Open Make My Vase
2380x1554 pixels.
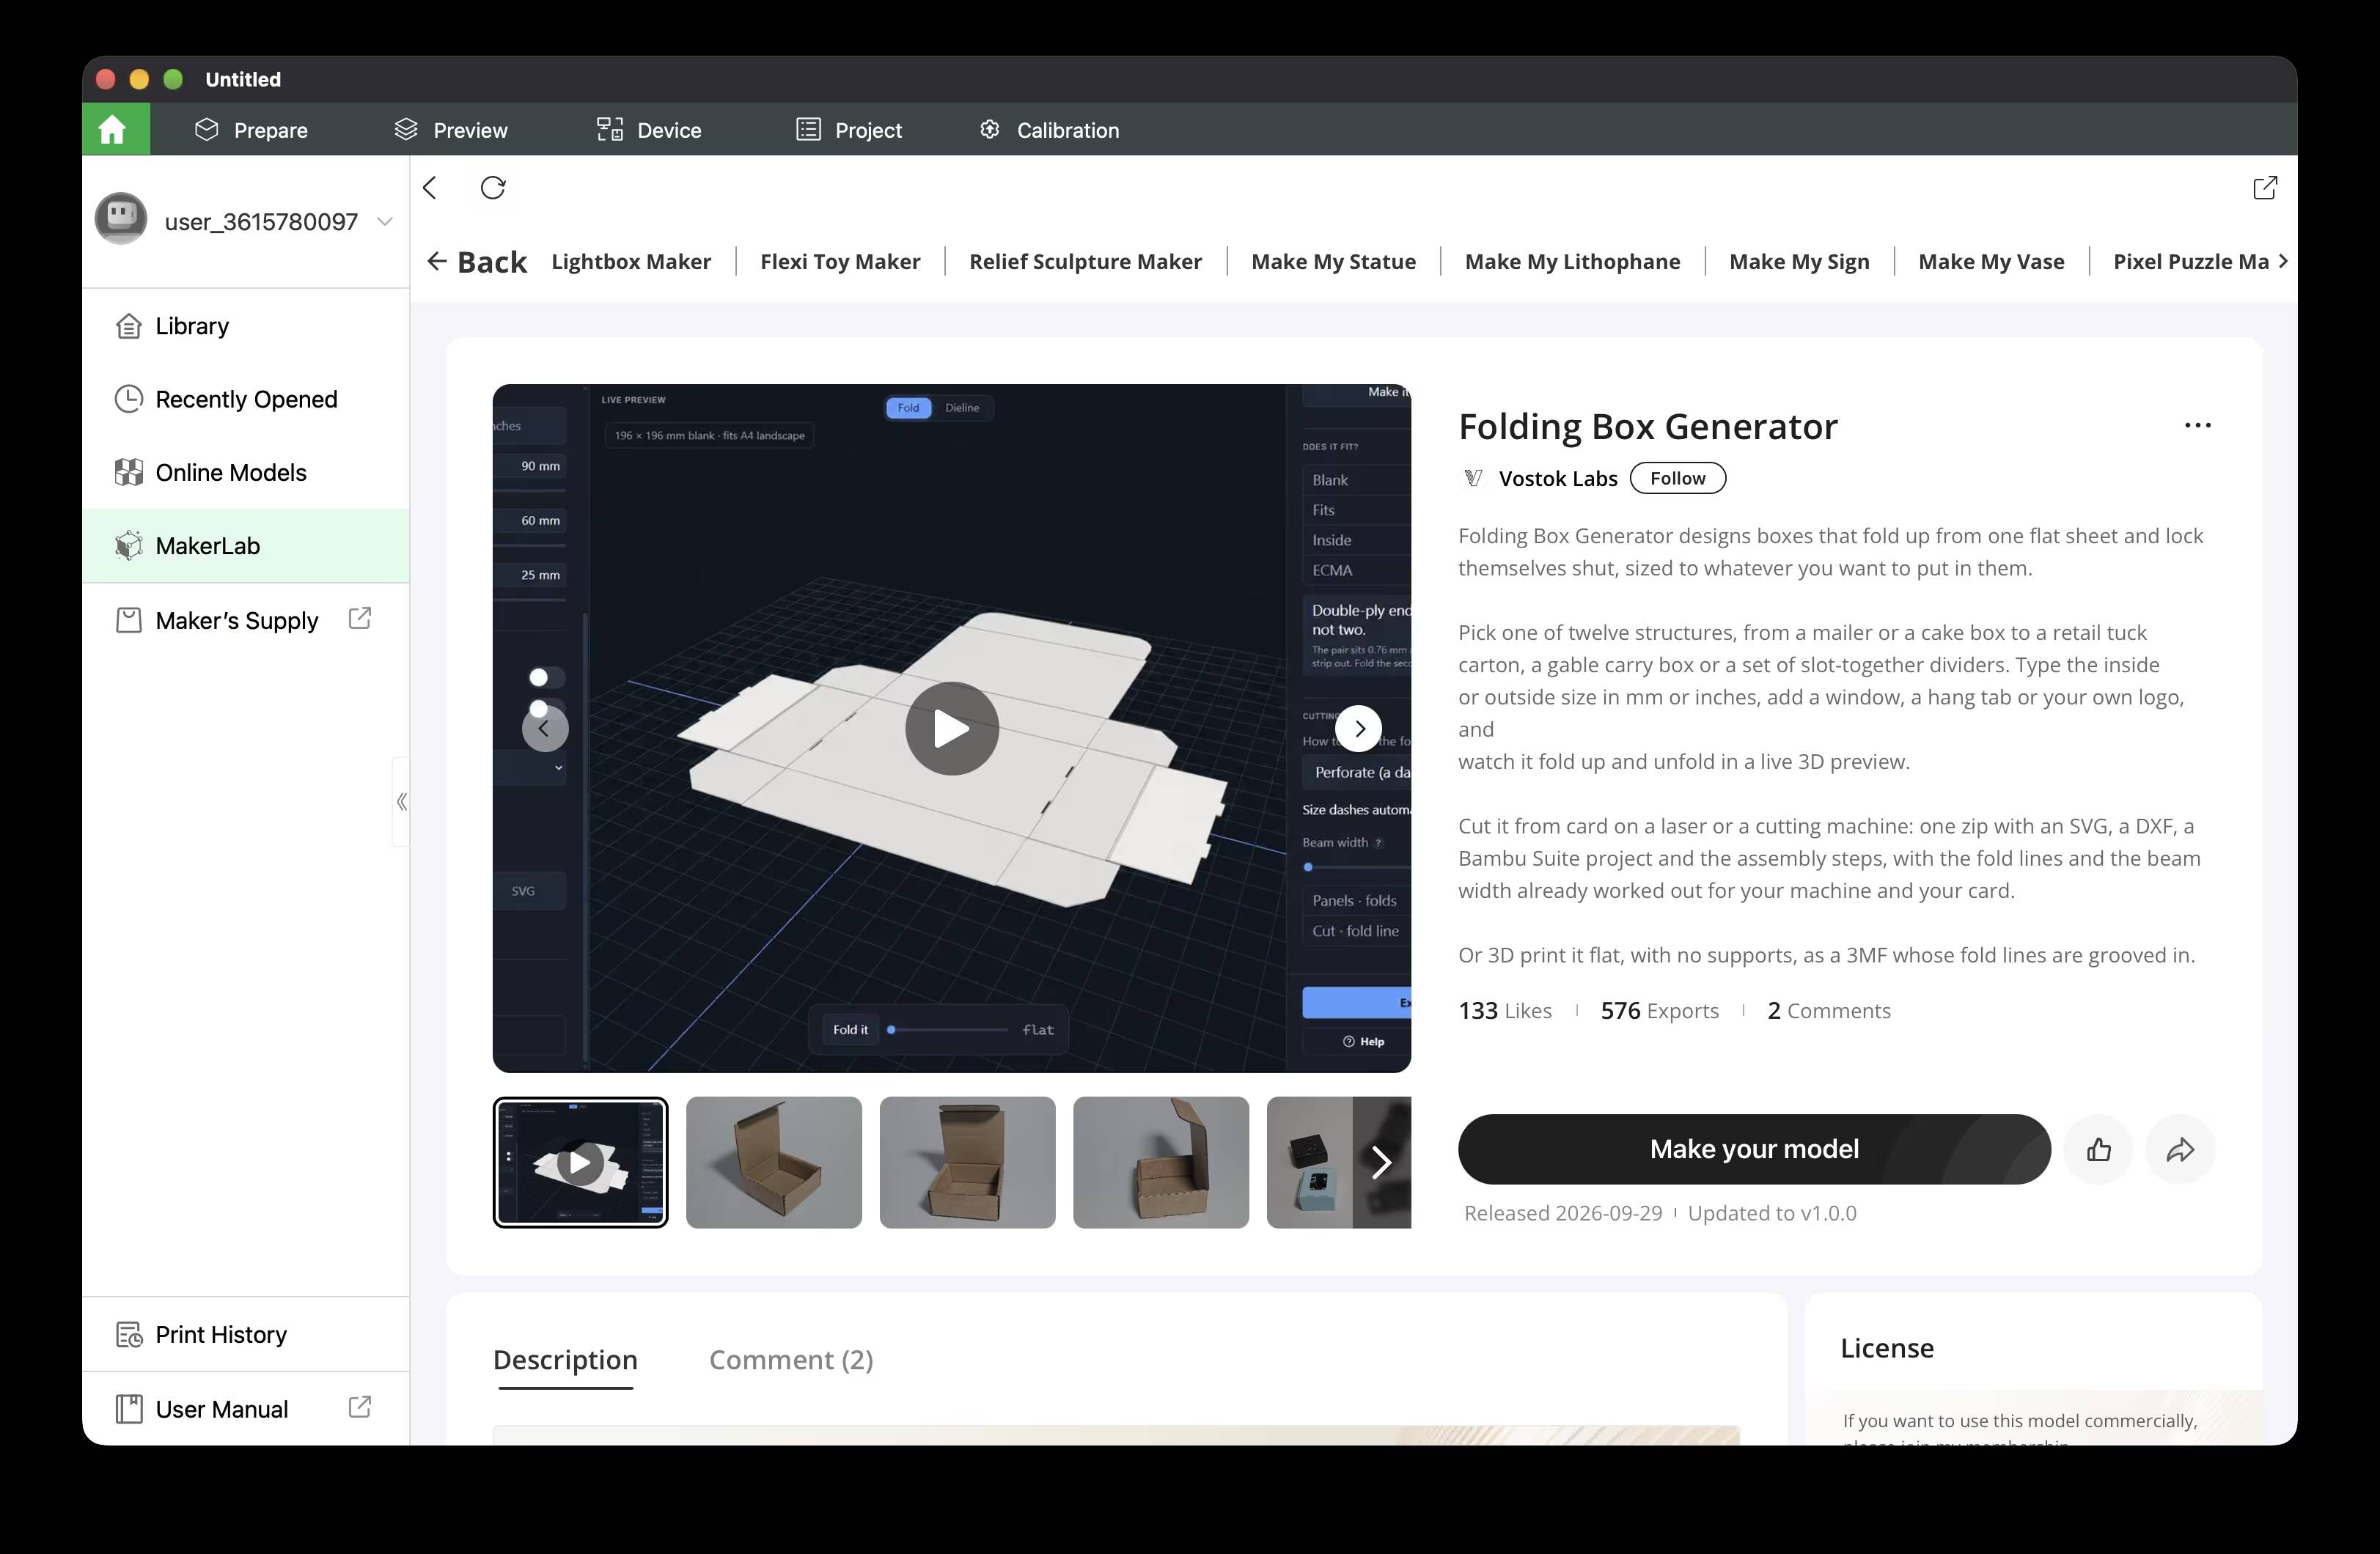click(1991, 262)
